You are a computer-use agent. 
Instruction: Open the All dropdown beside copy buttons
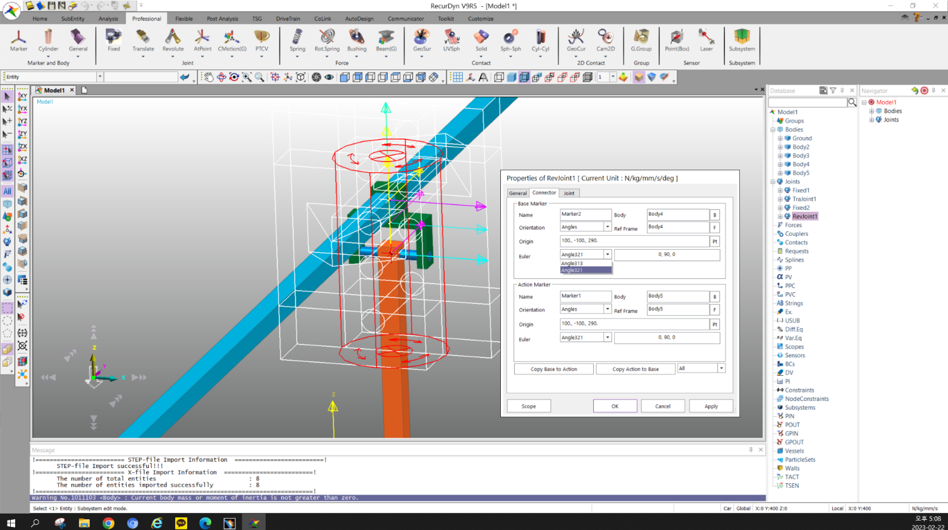(x=721, y=368)
